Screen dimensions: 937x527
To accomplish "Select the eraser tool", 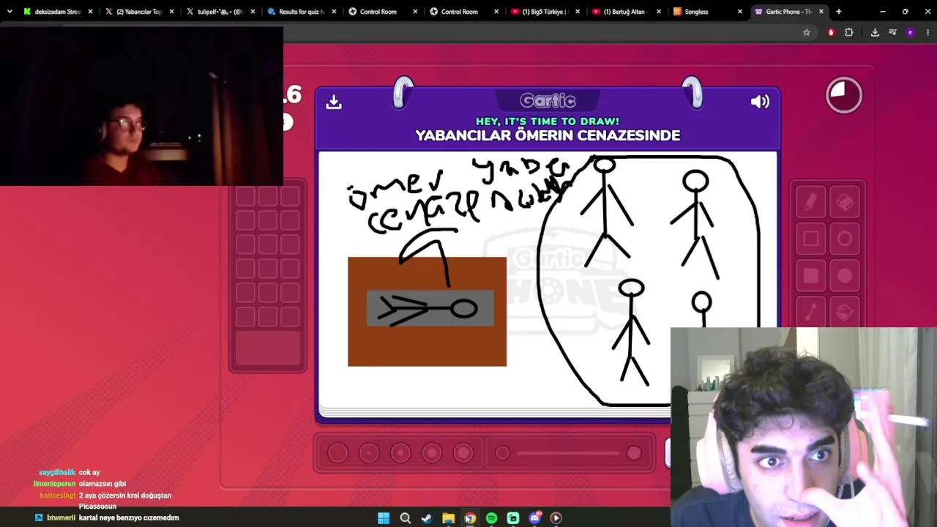I will [x=845, y=203].
